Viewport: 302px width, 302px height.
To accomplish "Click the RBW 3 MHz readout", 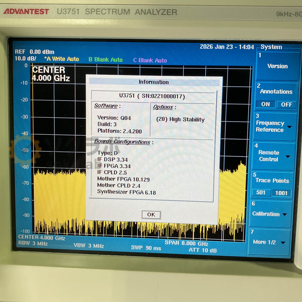I will click(33, 243).
